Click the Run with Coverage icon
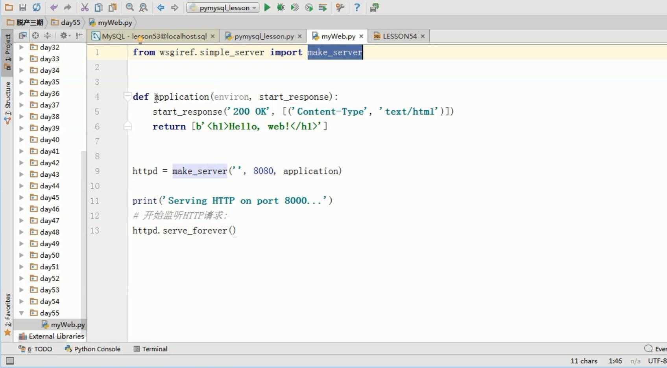The height and width of the screenshot is (368, 667). pos(295,7)
